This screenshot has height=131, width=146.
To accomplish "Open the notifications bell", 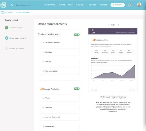I will [x=130, y=5].
